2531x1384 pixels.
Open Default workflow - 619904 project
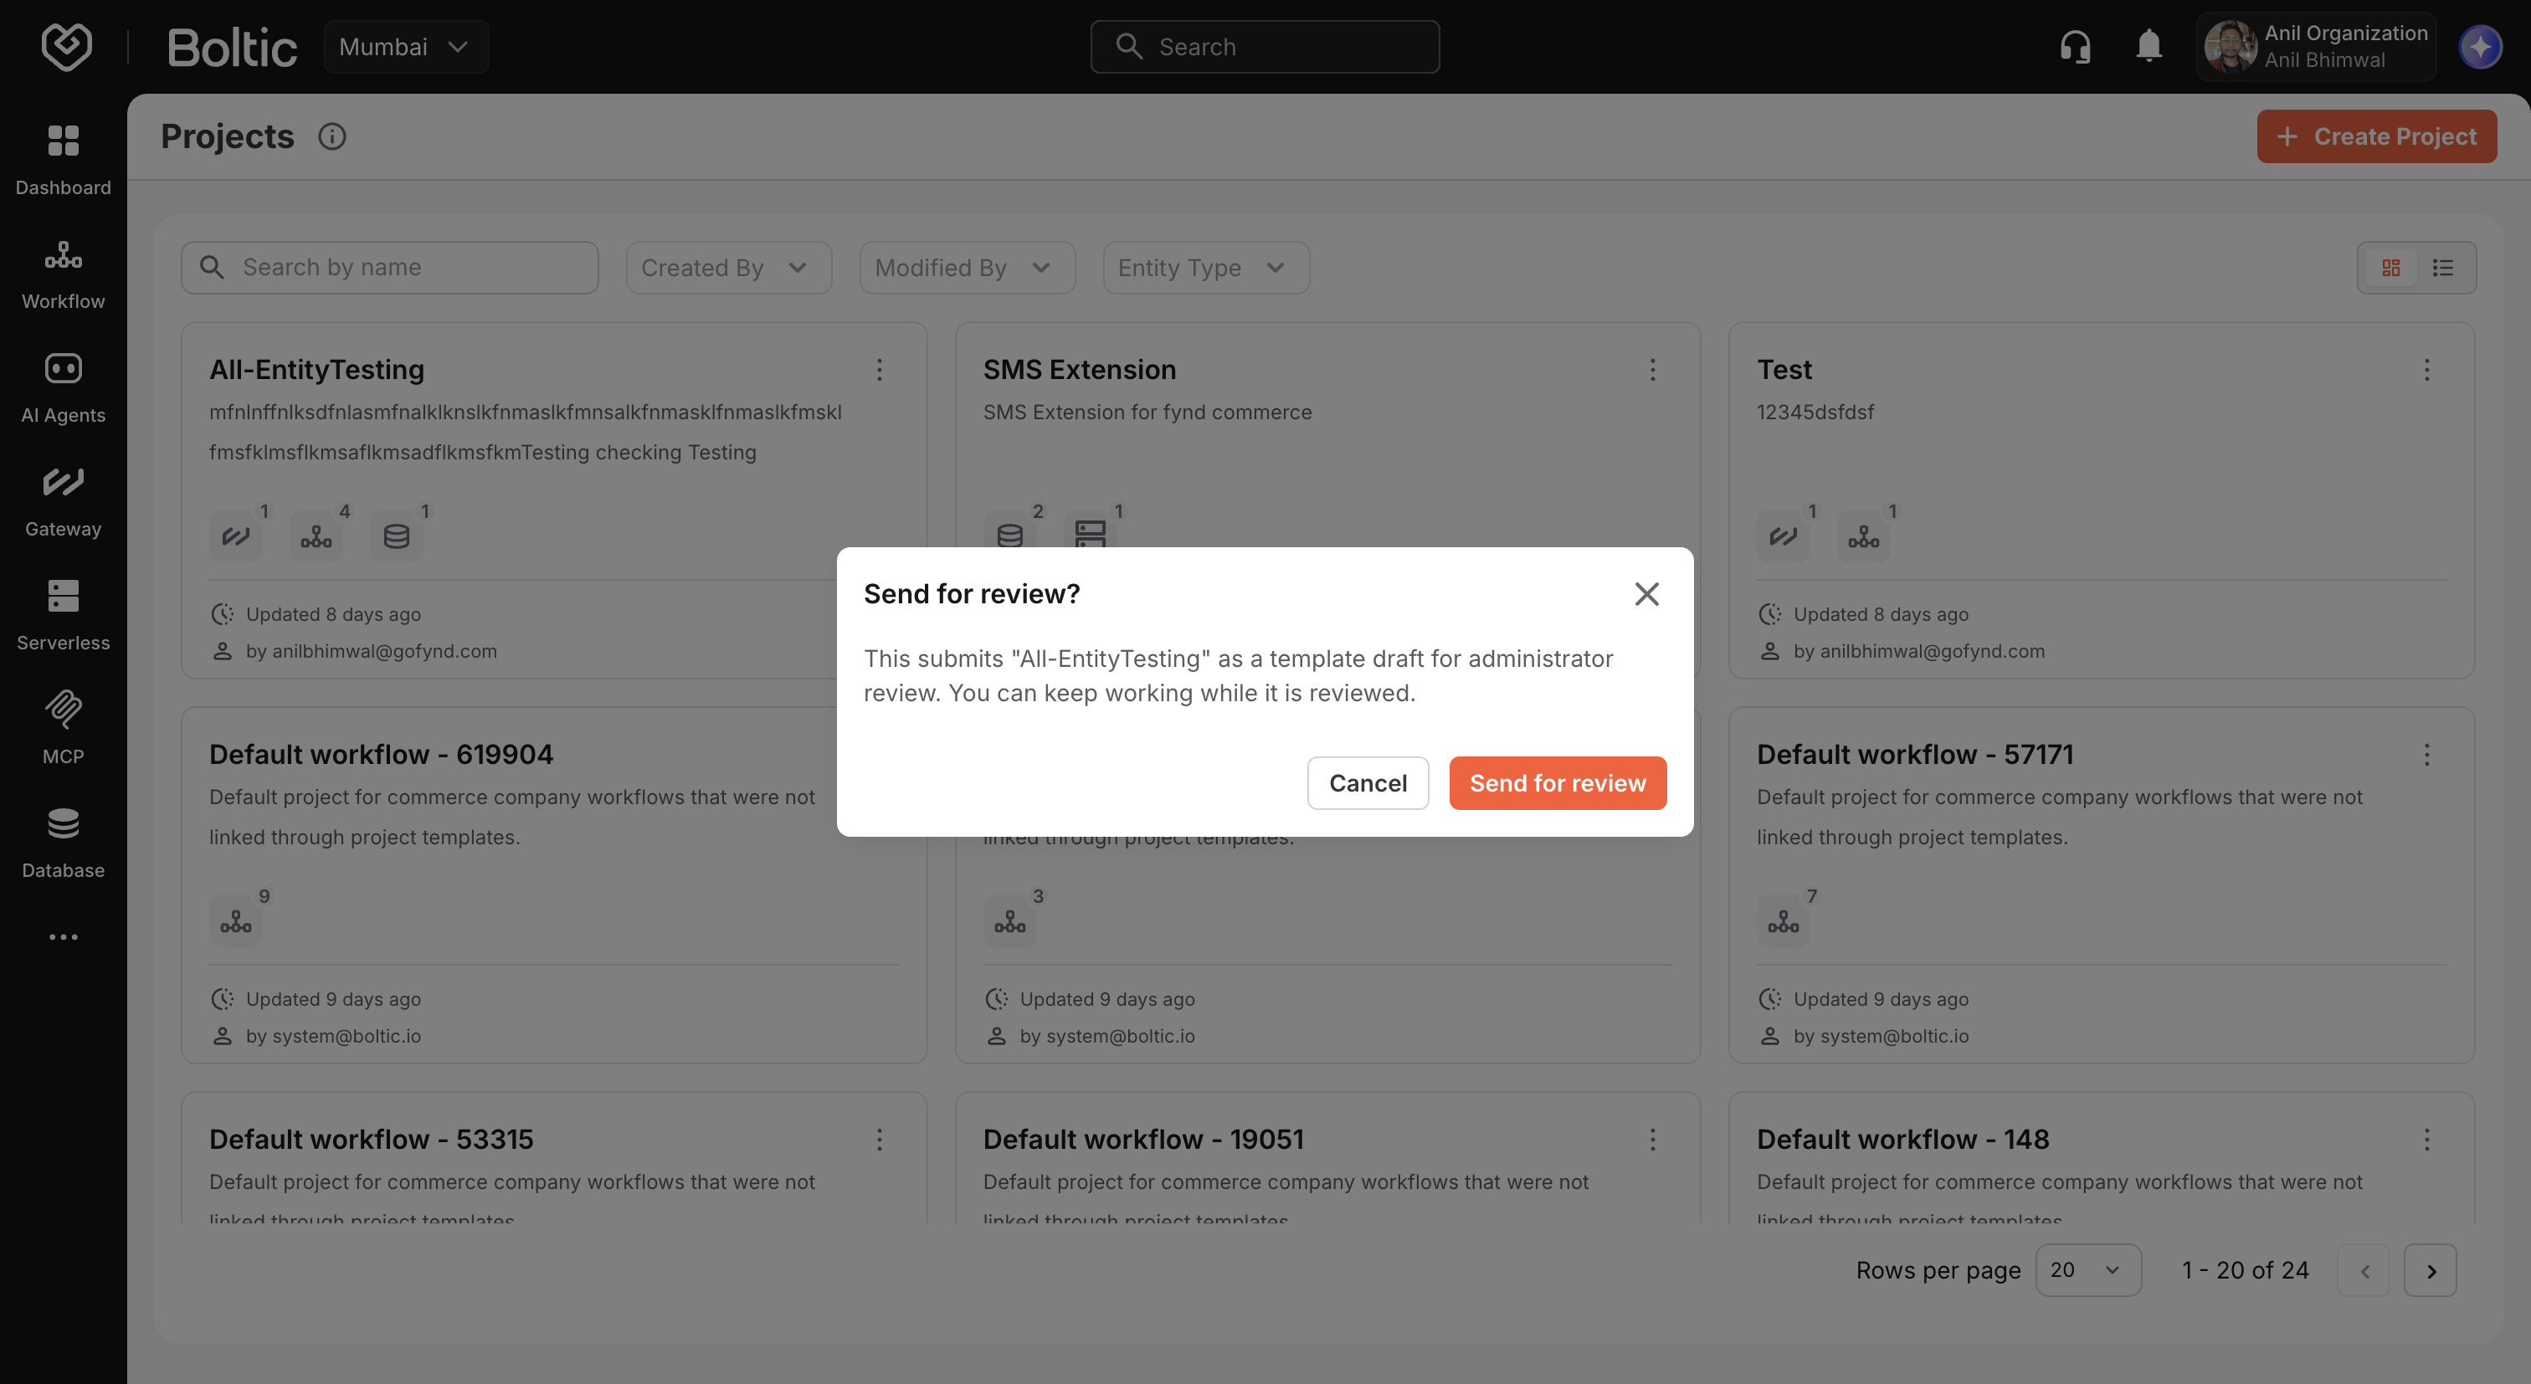click(381, 755)
